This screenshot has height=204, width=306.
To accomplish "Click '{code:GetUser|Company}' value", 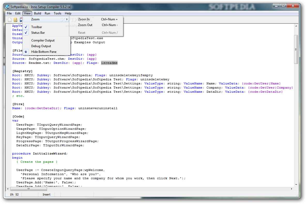I will pyautogui.click(x=271, y=88).
